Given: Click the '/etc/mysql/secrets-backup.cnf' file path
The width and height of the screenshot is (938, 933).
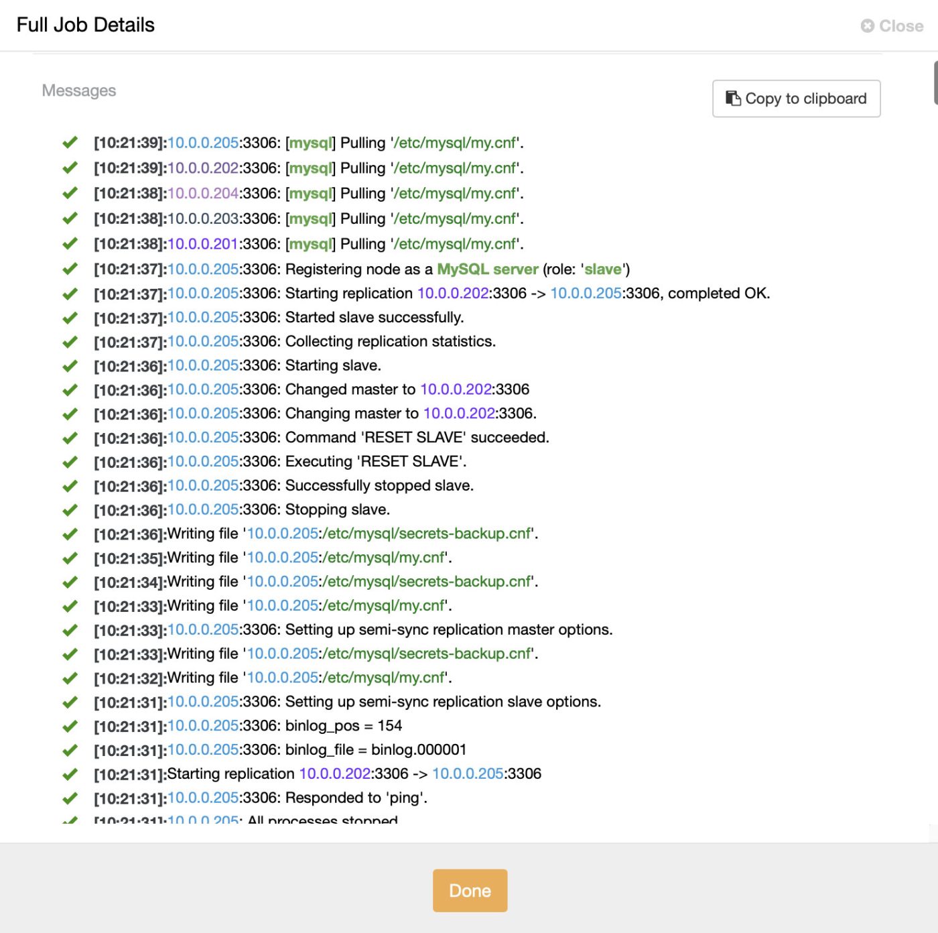Looking at the screenshot, I should pyautogui.click(x=425, y=533).
